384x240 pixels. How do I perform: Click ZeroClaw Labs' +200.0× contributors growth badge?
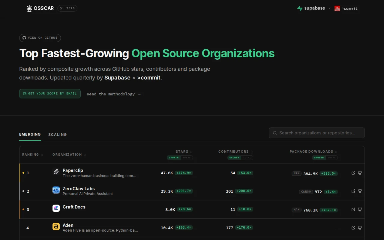pyautogui.click(x=244, y=191)
